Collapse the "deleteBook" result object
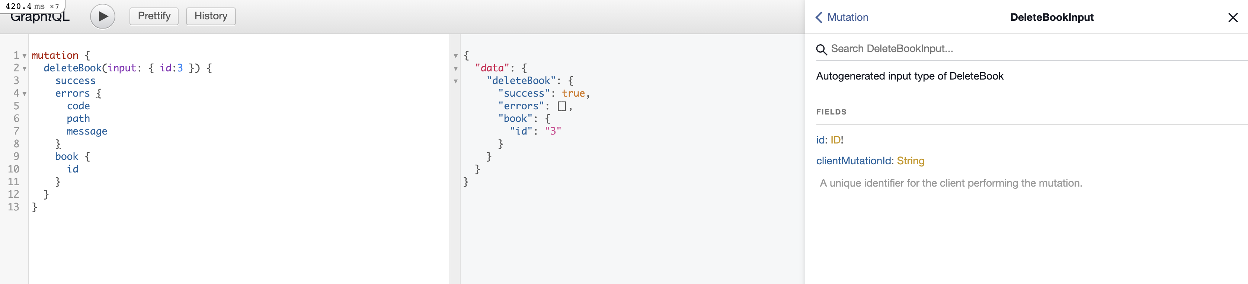1248x284 pixels. pyautogui.click(x=455, y=81)
